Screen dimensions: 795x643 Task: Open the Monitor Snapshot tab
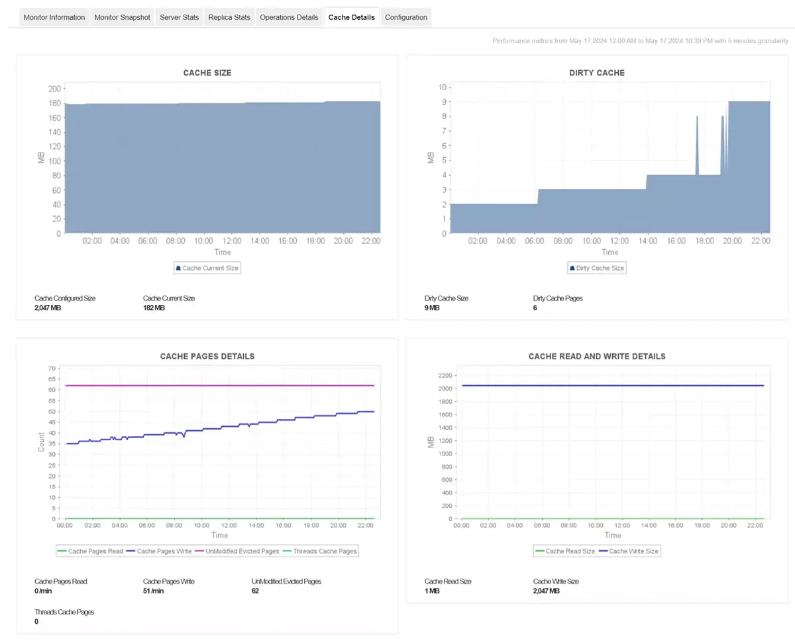point(122,17)
